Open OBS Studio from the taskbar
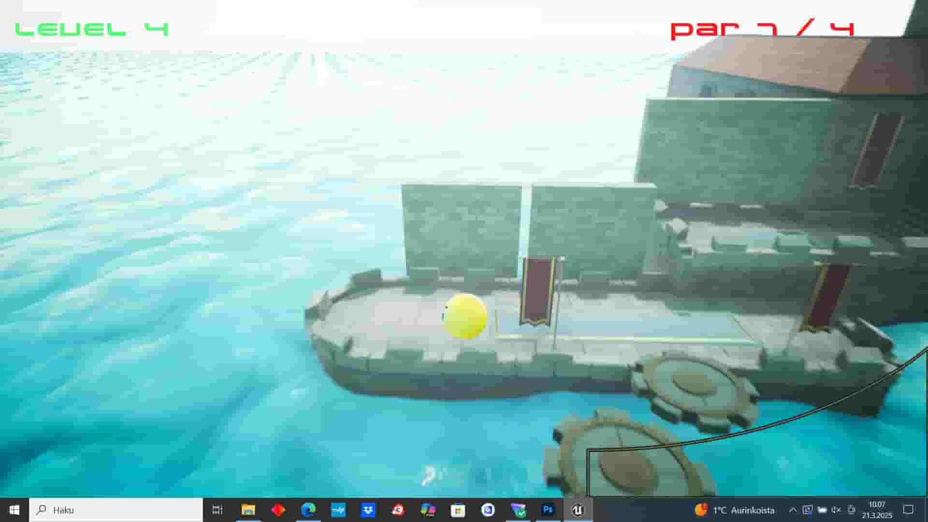 coord(488,510)
